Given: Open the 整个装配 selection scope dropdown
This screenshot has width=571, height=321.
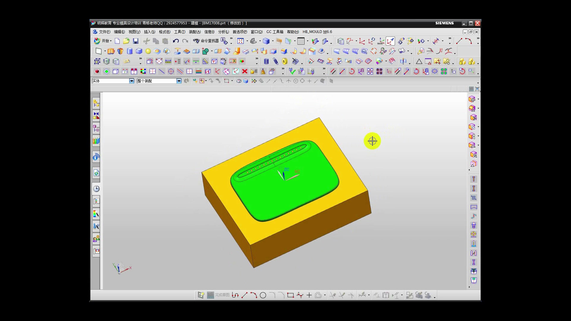Looking at the screenshot, I should click(x=179, y=81).
